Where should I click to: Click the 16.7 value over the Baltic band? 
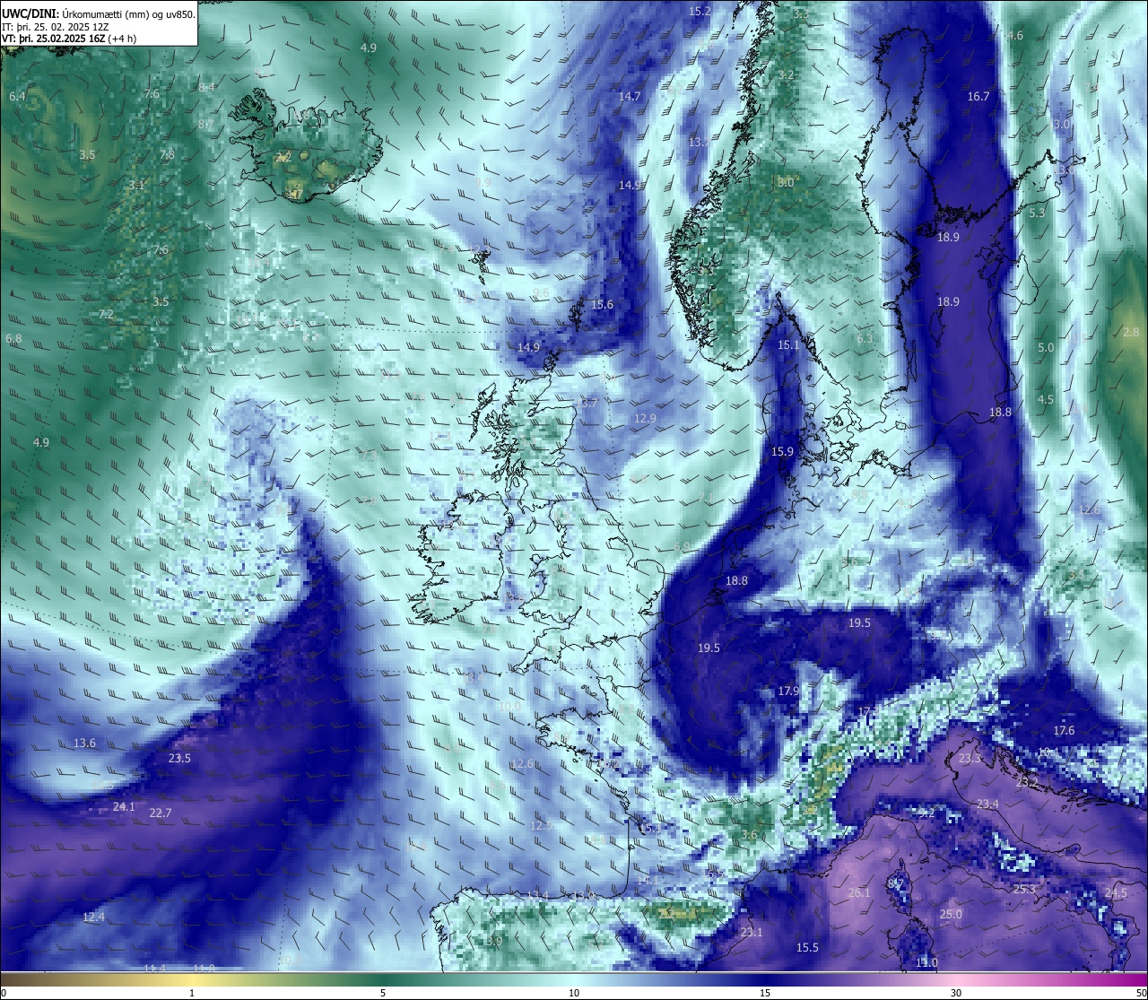pyautogui.click(x=978, y=96)
